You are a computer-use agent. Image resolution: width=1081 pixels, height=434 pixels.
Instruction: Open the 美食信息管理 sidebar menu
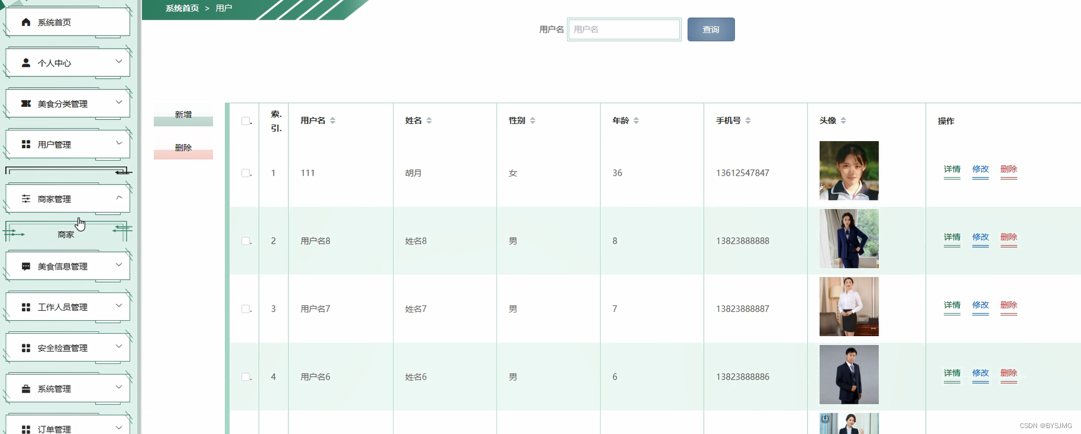click(68, 266)
